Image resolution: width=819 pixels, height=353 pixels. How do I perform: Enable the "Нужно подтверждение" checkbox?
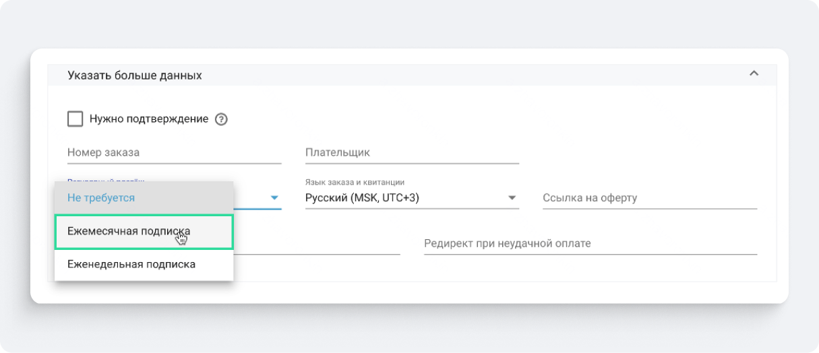(x=75, y=119)
